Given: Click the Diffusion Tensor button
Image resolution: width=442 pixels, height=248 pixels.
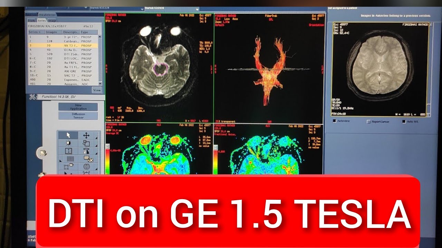Looking at the screenshot, I should pos(78,116).
